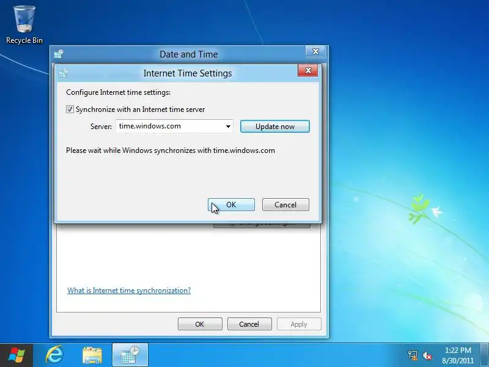Confirm Internet Time Settings with OK

point(231,205)
